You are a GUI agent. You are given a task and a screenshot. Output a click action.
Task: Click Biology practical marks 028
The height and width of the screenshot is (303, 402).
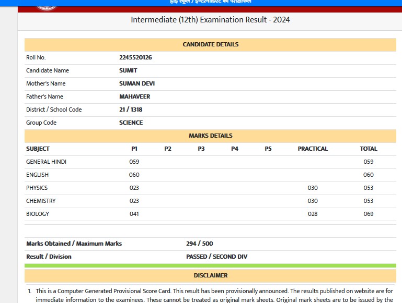[x=313, y=214]
